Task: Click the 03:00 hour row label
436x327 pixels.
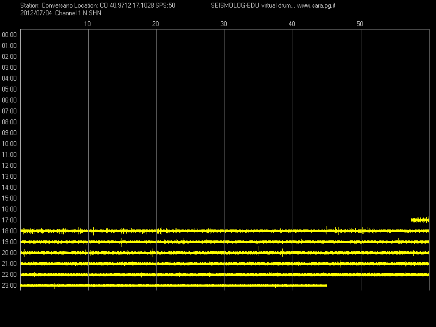Action: click(9, 68)
